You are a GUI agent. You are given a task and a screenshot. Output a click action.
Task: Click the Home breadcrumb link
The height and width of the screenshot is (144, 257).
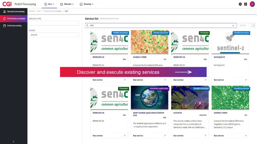click(32, 11)
